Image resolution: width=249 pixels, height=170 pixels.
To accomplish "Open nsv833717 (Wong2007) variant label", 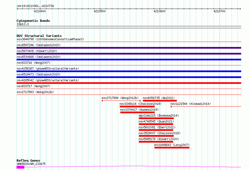I will tap(34, 86).
